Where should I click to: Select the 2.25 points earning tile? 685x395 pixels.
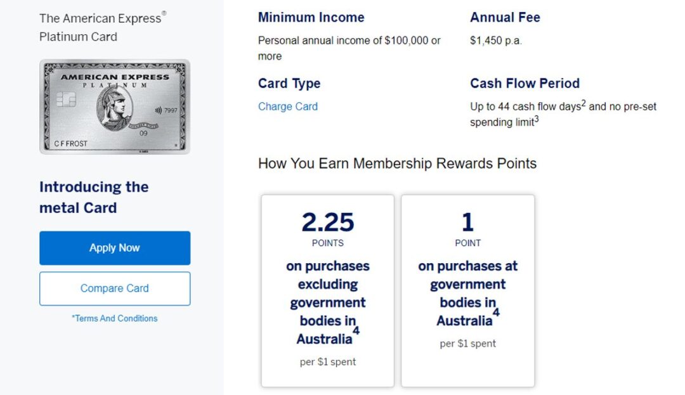click(x=327, y=288)
